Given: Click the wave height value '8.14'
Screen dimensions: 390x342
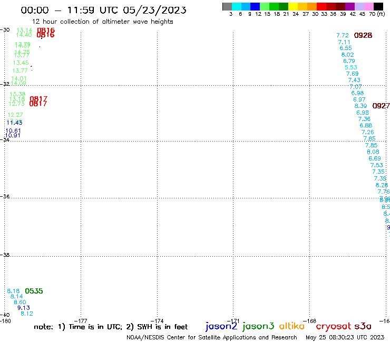Looking at the screenshot, I should pyautogui.click(x=17, y=297).
